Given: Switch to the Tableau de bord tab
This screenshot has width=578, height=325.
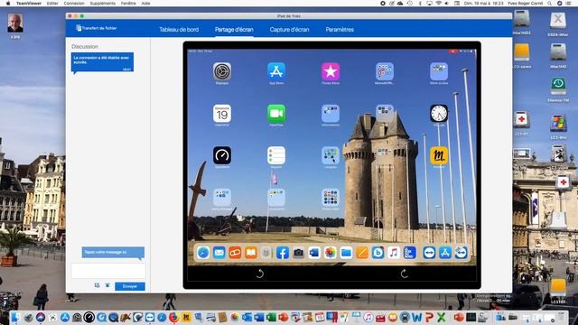Looking at the screenshot, I should [x=179, y=30].
